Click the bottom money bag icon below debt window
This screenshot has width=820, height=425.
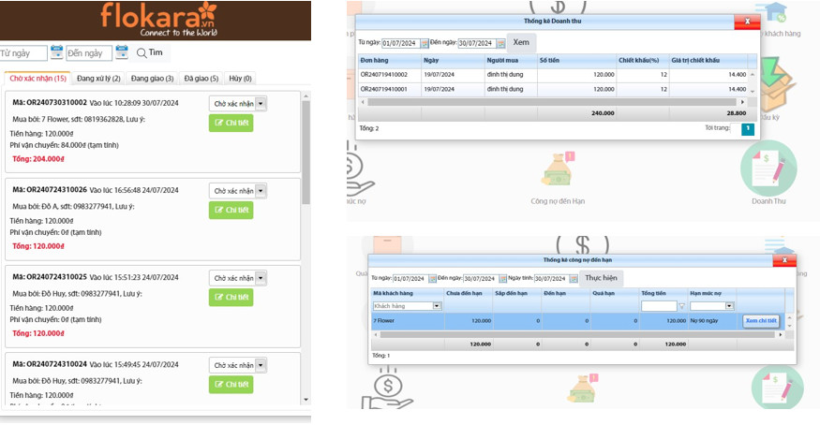582,388
